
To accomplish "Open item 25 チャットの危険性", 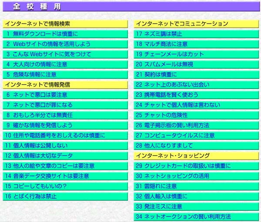I will click(196, 115).
